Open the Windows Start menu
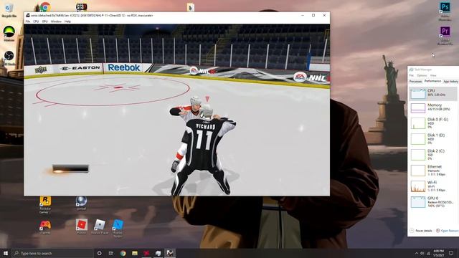The image size is (459, 258). coord(6,253)
